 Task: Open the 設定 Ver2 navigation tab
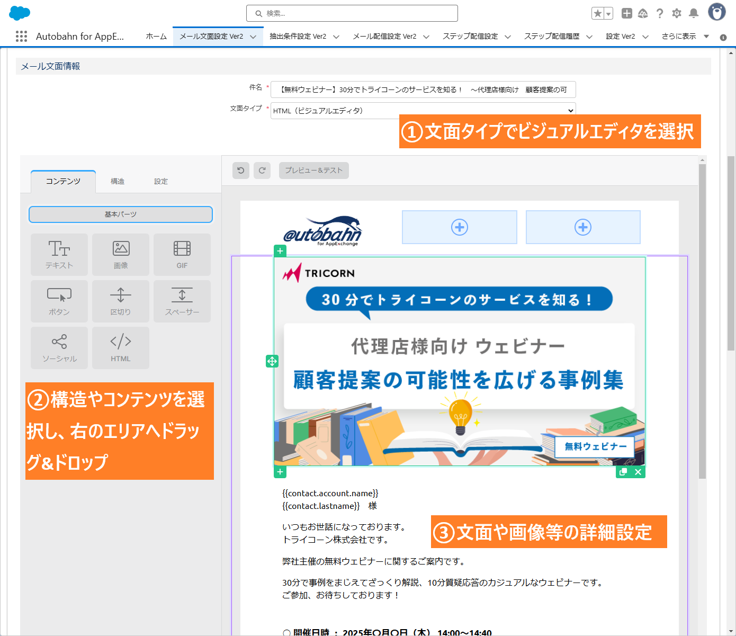(x=621, y=37)
